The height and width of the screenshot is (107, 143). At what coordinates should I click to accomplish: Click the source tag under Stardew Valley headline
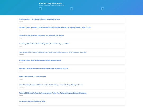click(x=21, y=22)
